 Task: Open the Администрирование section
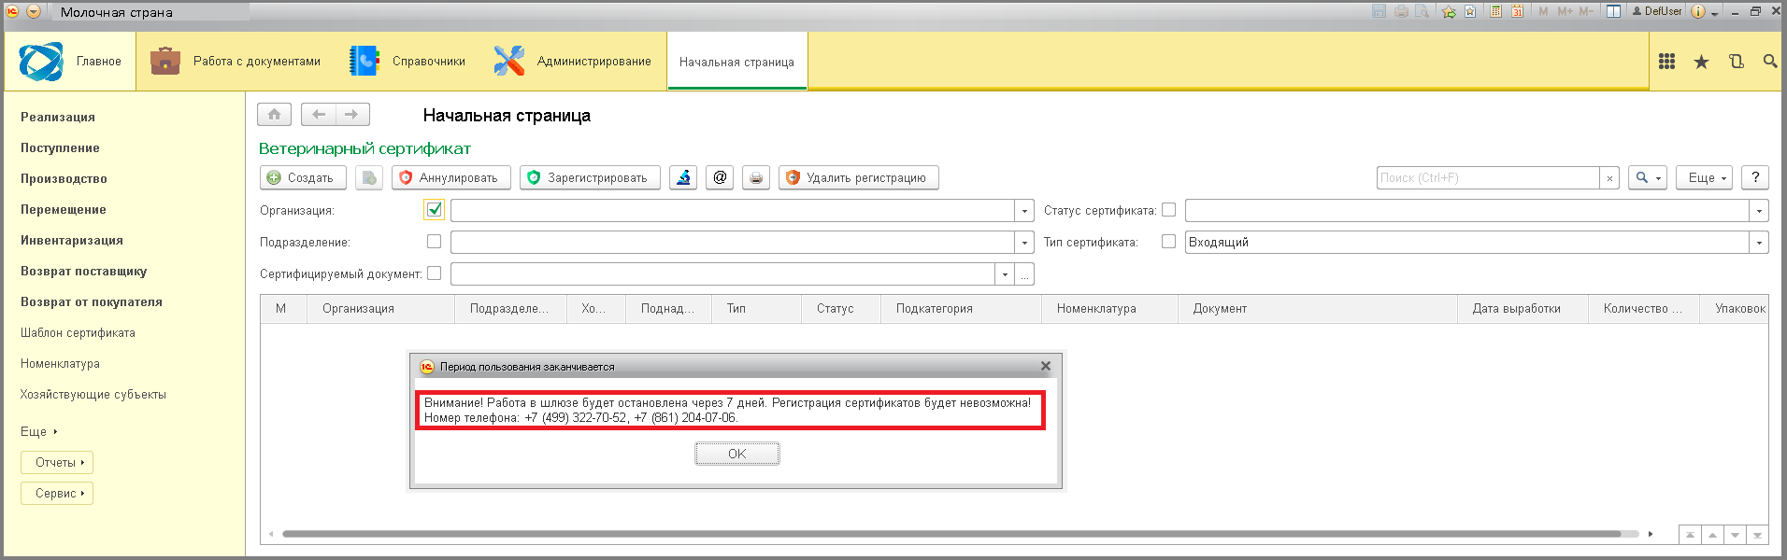(572, 62)
